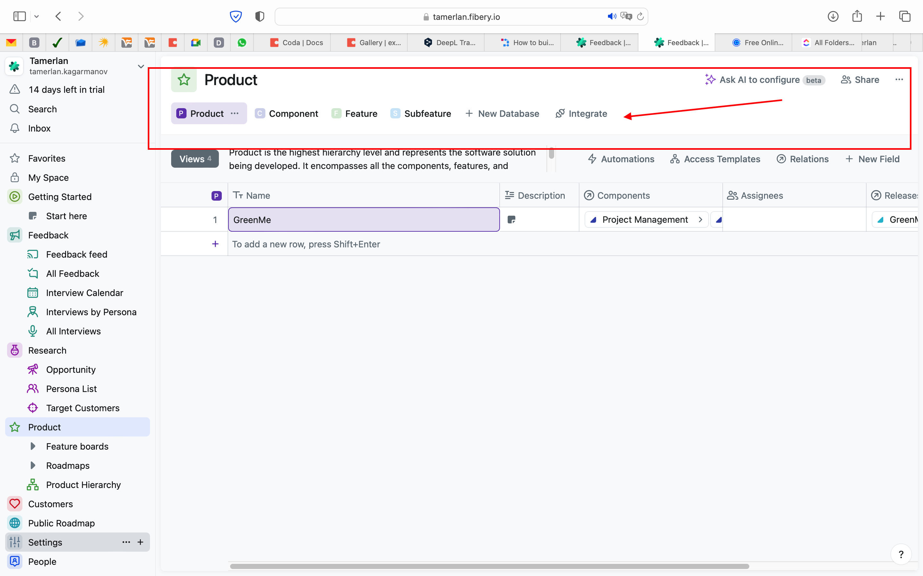Click plus icon next to Settings
This screenshot has width=923, height=576.
[x=140, y=542]
